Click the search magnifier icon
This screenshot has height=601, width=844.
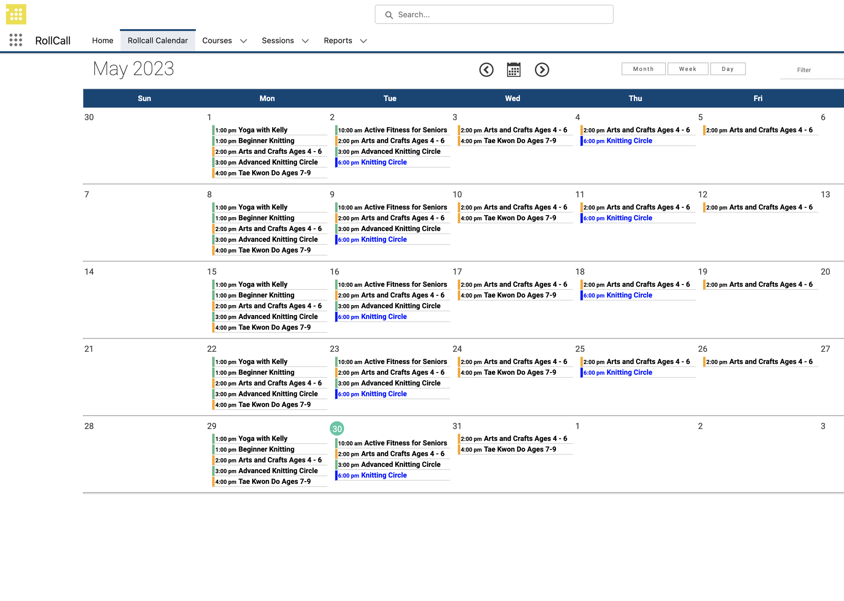389,15
